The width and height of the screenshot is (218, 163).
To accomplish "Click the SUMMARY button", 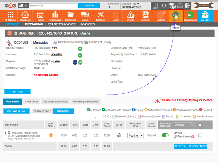I will click(63, 111).
